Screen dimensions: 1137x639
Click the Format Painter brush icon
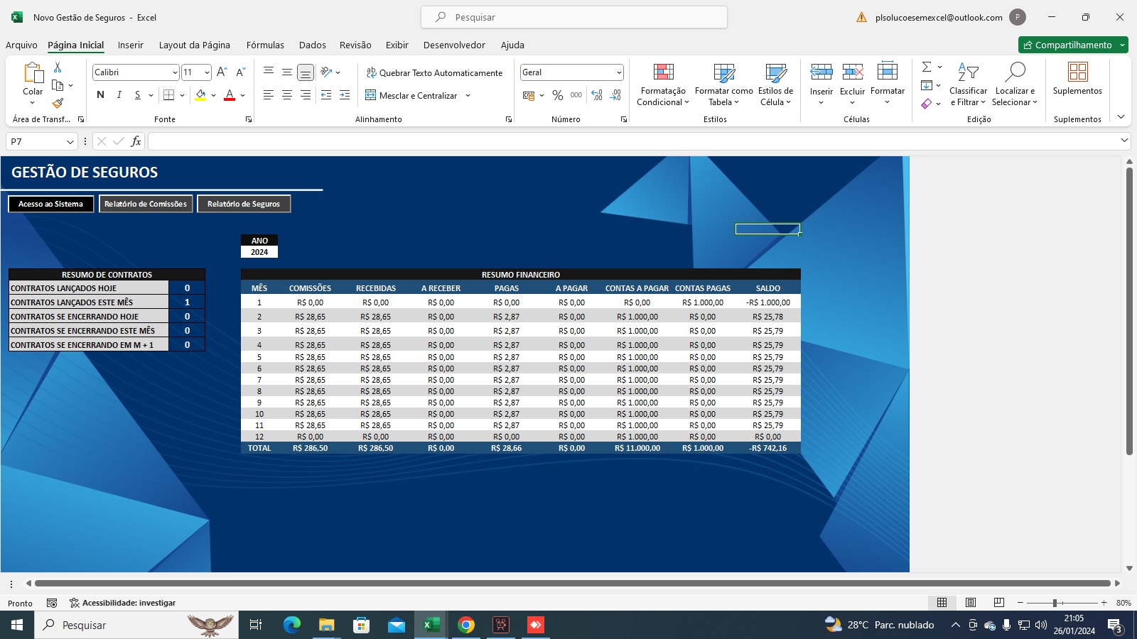[58, 103]
